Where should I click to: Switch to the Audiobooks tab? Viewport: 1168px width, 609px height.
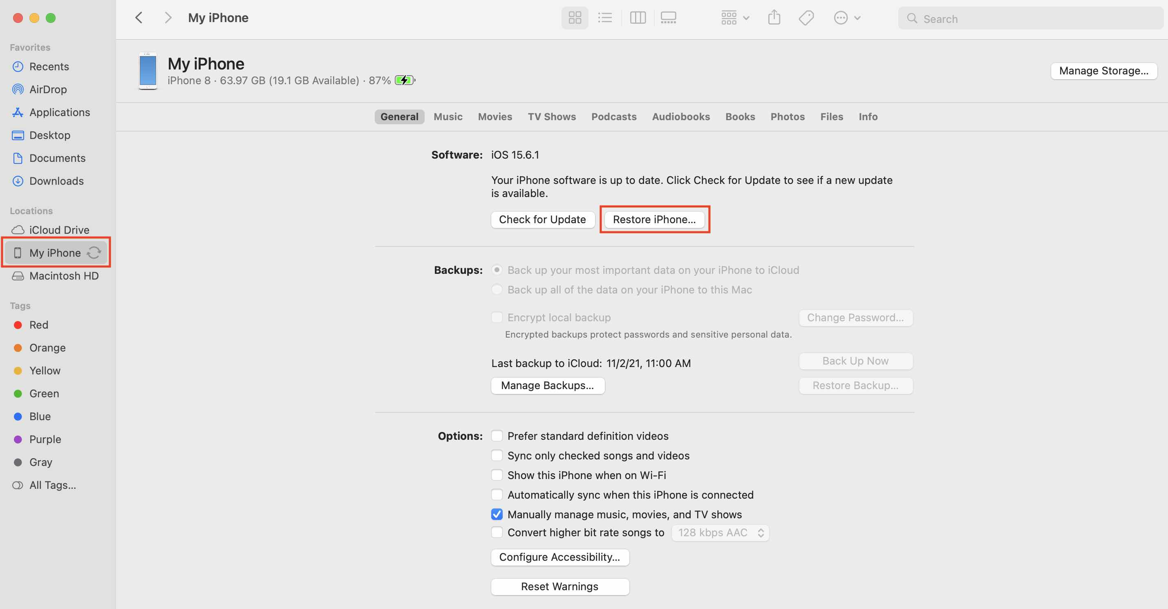(680, 116)
